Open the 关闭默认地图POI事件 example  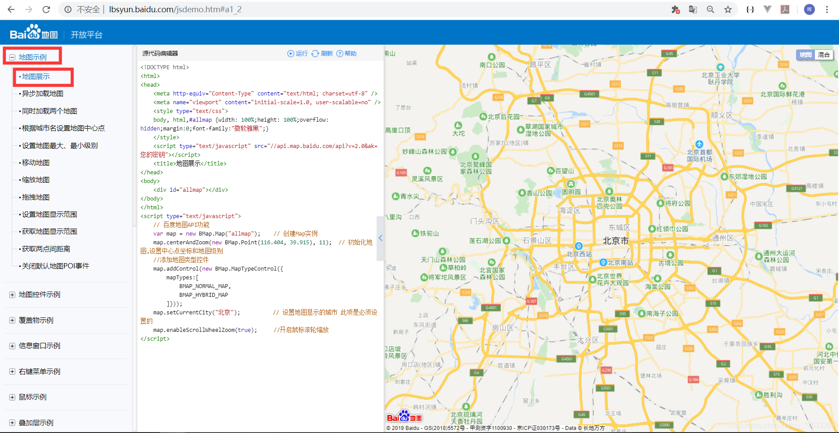pos(55,266)
